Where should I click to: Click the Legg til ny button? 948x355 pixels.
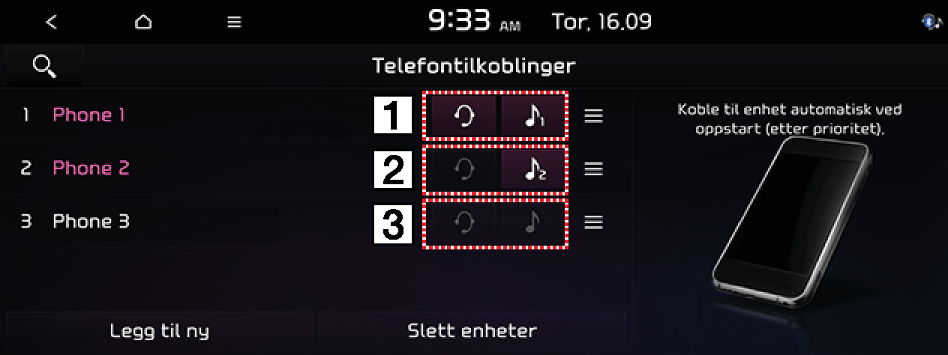tap(159, 331)
